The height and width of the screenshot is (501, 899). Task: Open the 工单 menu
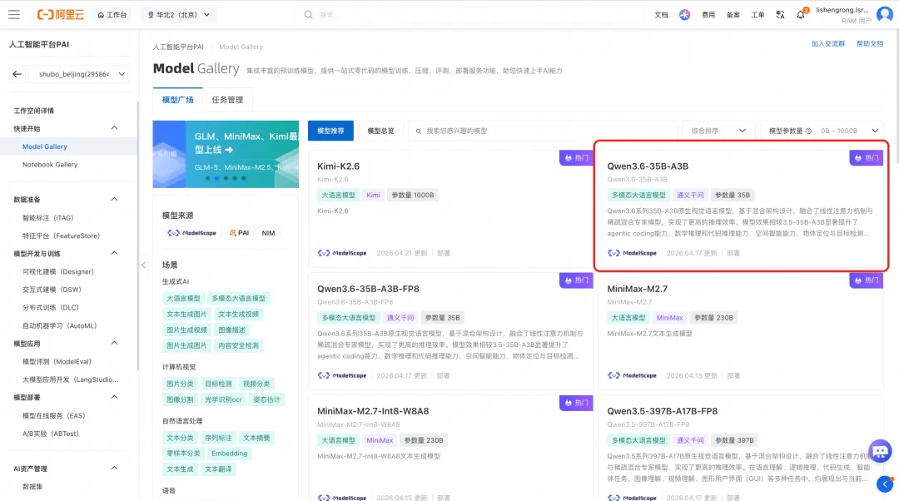(x=757, y=15)
